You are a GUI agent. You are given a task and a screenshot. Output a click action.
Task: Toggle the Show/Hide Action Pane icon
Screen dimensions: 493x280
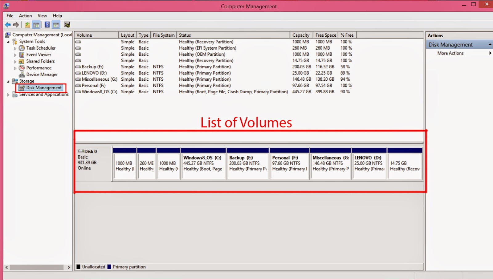point(56,25)
